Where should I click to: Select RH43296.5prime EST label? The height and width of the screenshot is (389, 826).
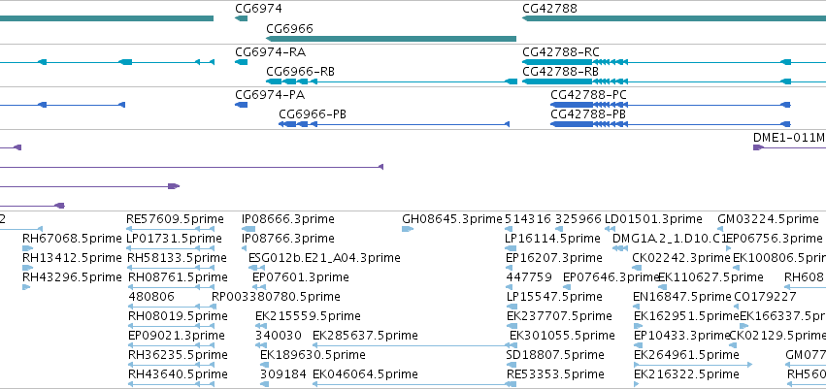(x=72, y=276)
